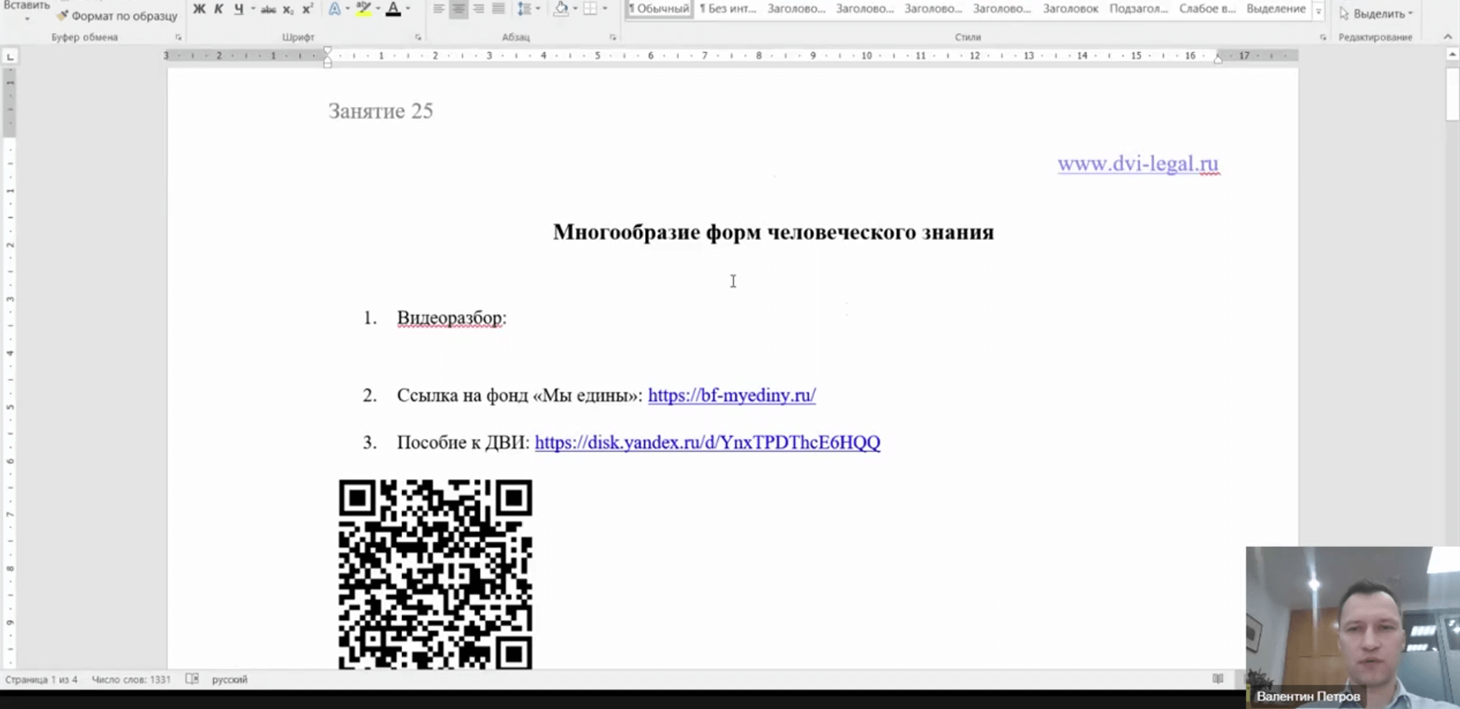
Task: Open the Вставить paste dropdown
Action: [27, 17]
